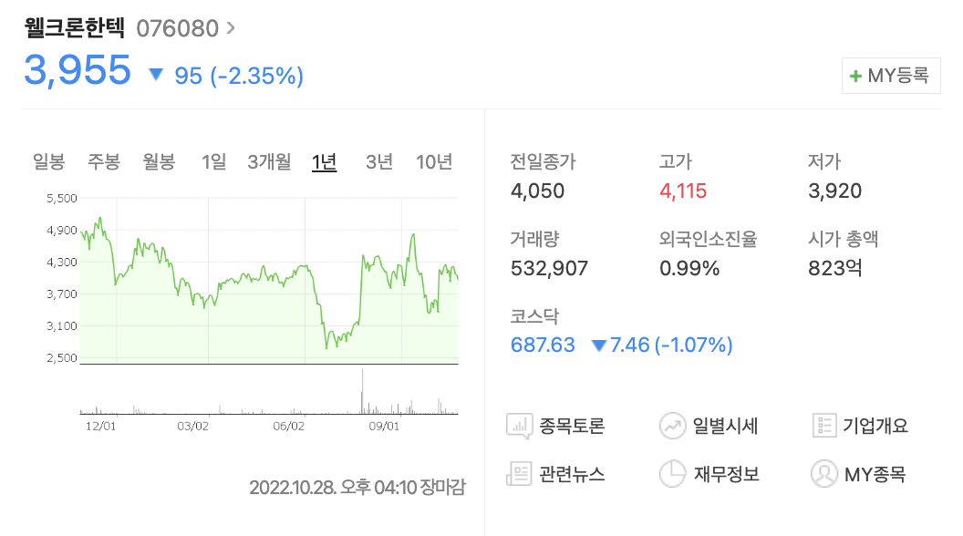Select the 3년 three-year chart tab

point(378,161)
